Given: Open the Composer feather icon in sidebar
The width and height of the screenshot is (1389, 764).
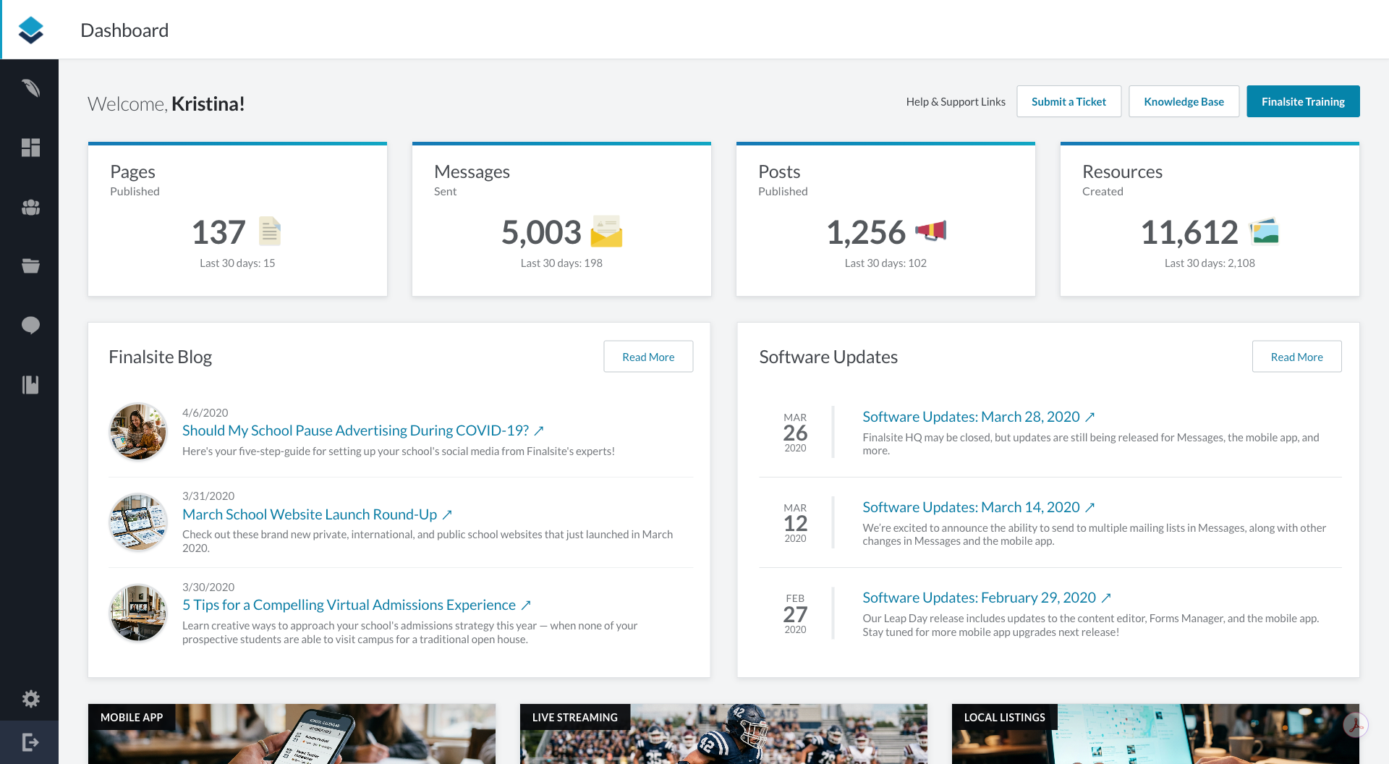Looking at the screenshot, I should (x=30, y=88).
